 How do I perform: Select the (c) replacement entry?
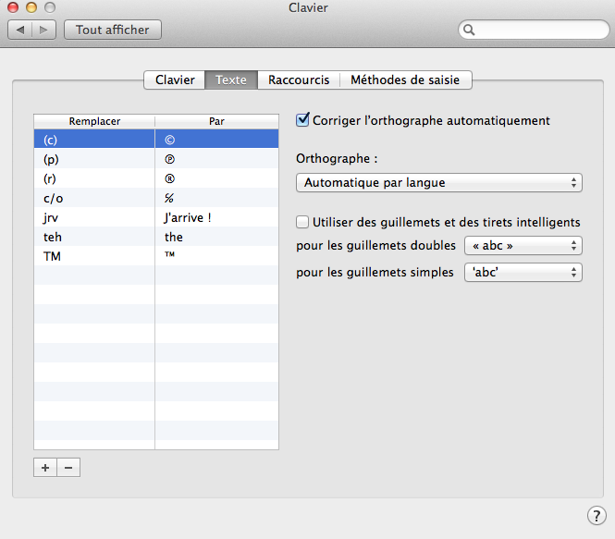[x=94, y=140]
